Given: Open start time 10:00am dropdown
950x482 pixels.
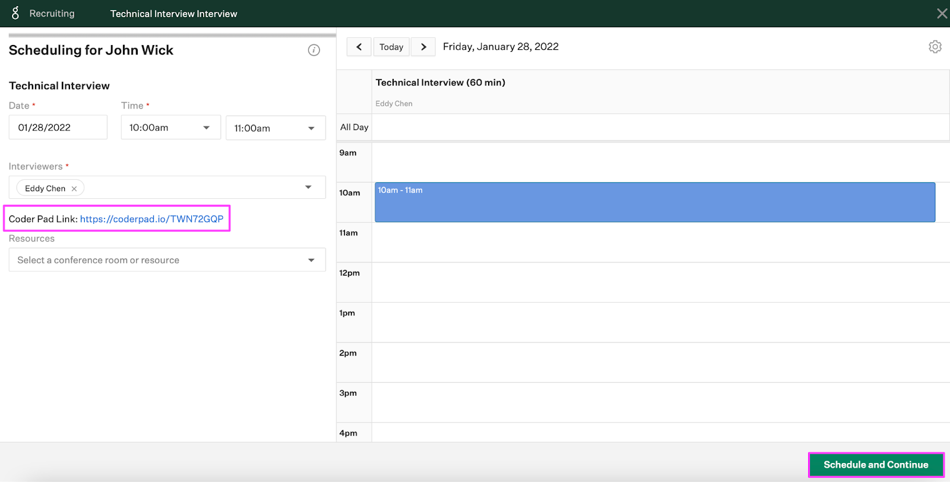Looking at the screenshot, I should [x=171, y=128].
